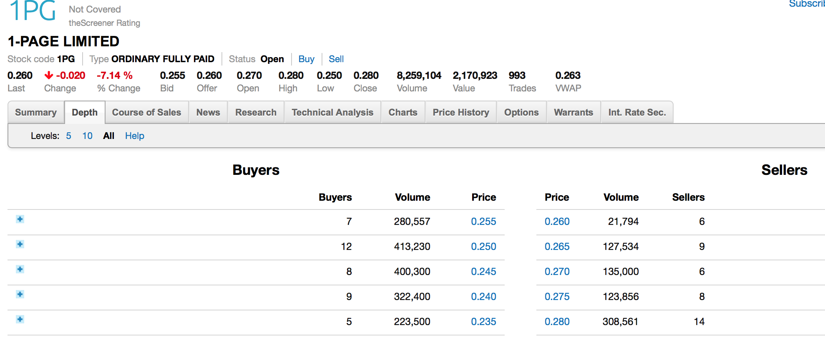Click the 1PG stock code logo
825x338 pixels.
[33, 10]
